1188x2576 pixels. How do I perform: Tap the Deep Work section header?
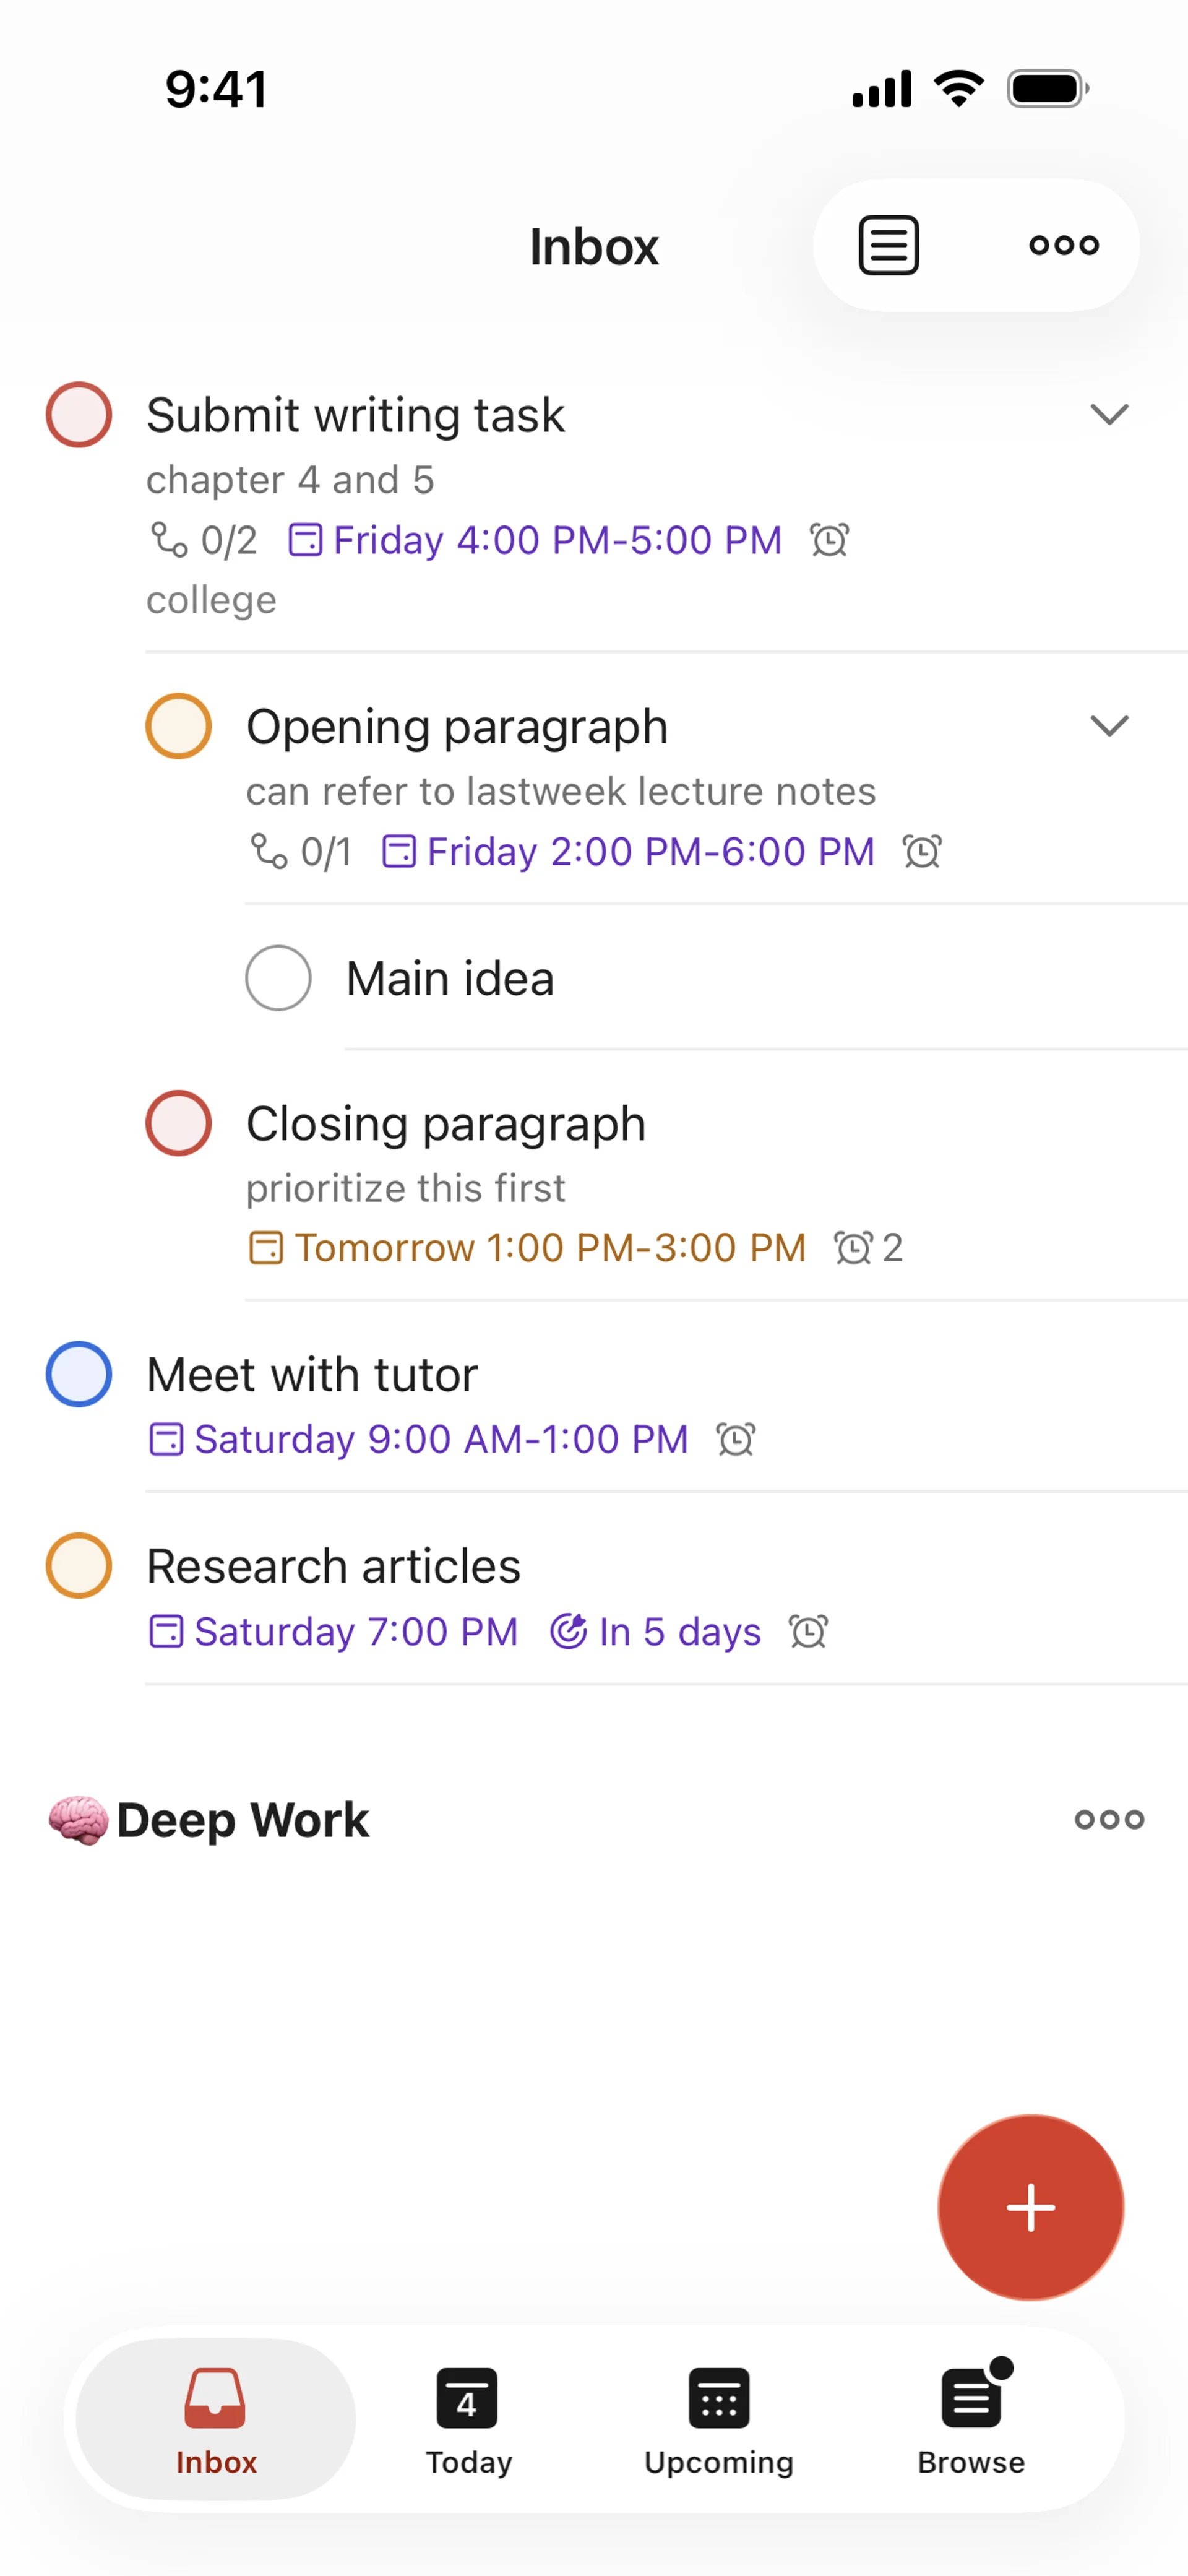click(x=243, y=1819)
